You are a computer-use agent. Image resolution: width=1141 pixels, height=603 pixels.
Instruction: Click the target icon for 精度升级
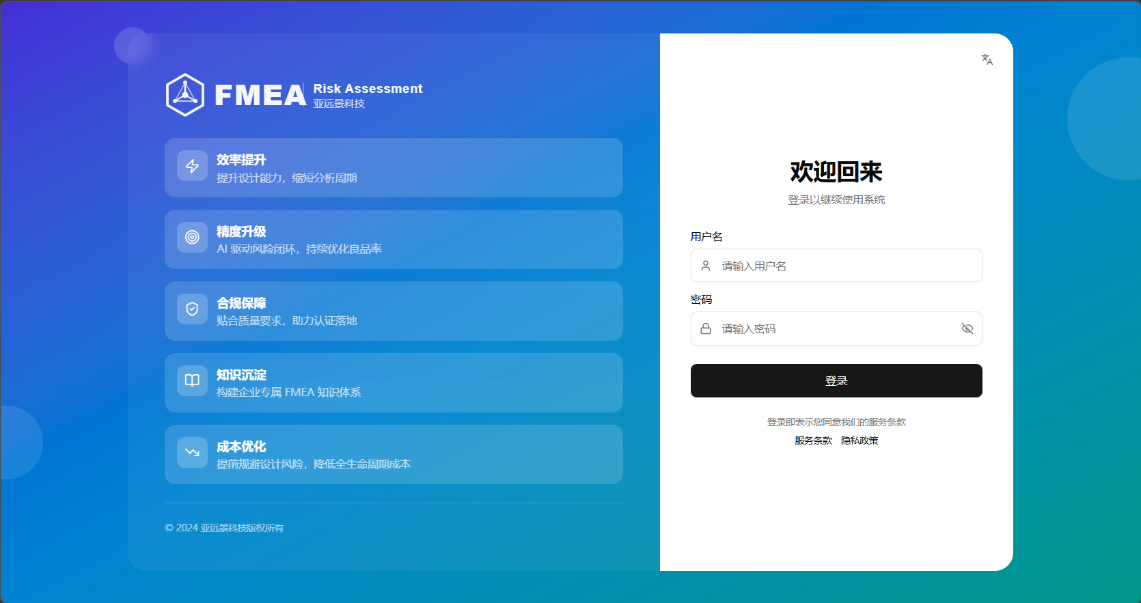tap(192, 238)
